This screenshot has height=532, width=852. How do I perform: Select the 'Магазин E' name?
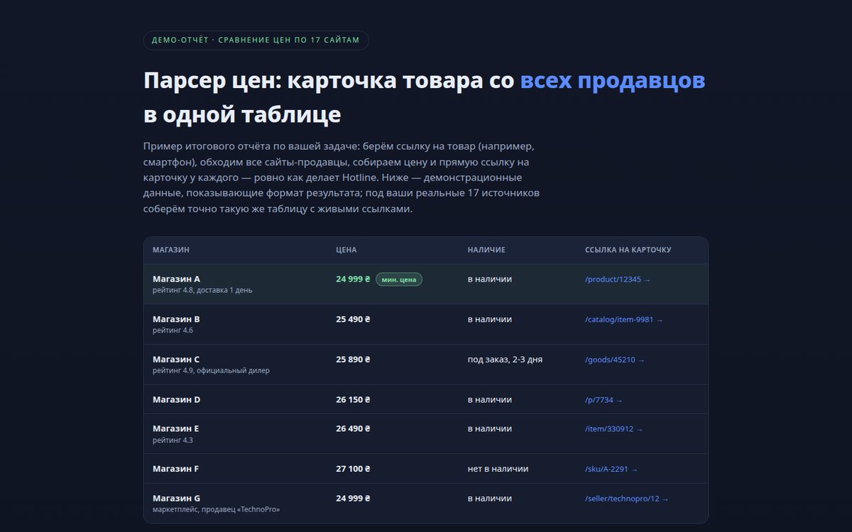point(175,428)
